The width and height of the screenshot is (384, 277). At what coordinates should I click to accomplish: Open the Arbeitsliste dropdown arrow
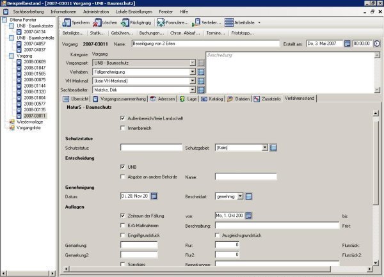(x=259, y=23)
